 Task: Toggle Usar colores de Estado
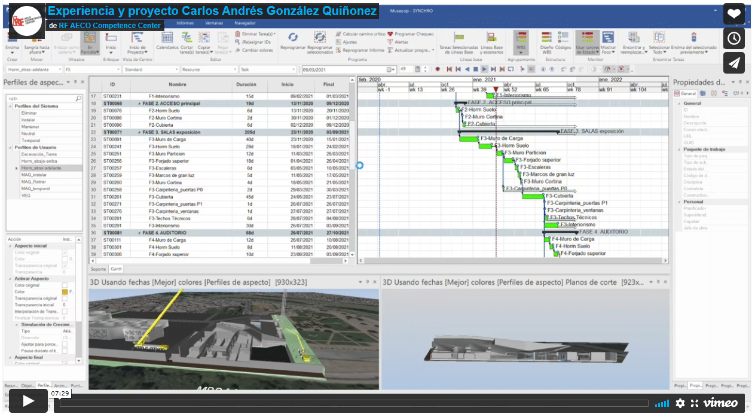(587, 42)
